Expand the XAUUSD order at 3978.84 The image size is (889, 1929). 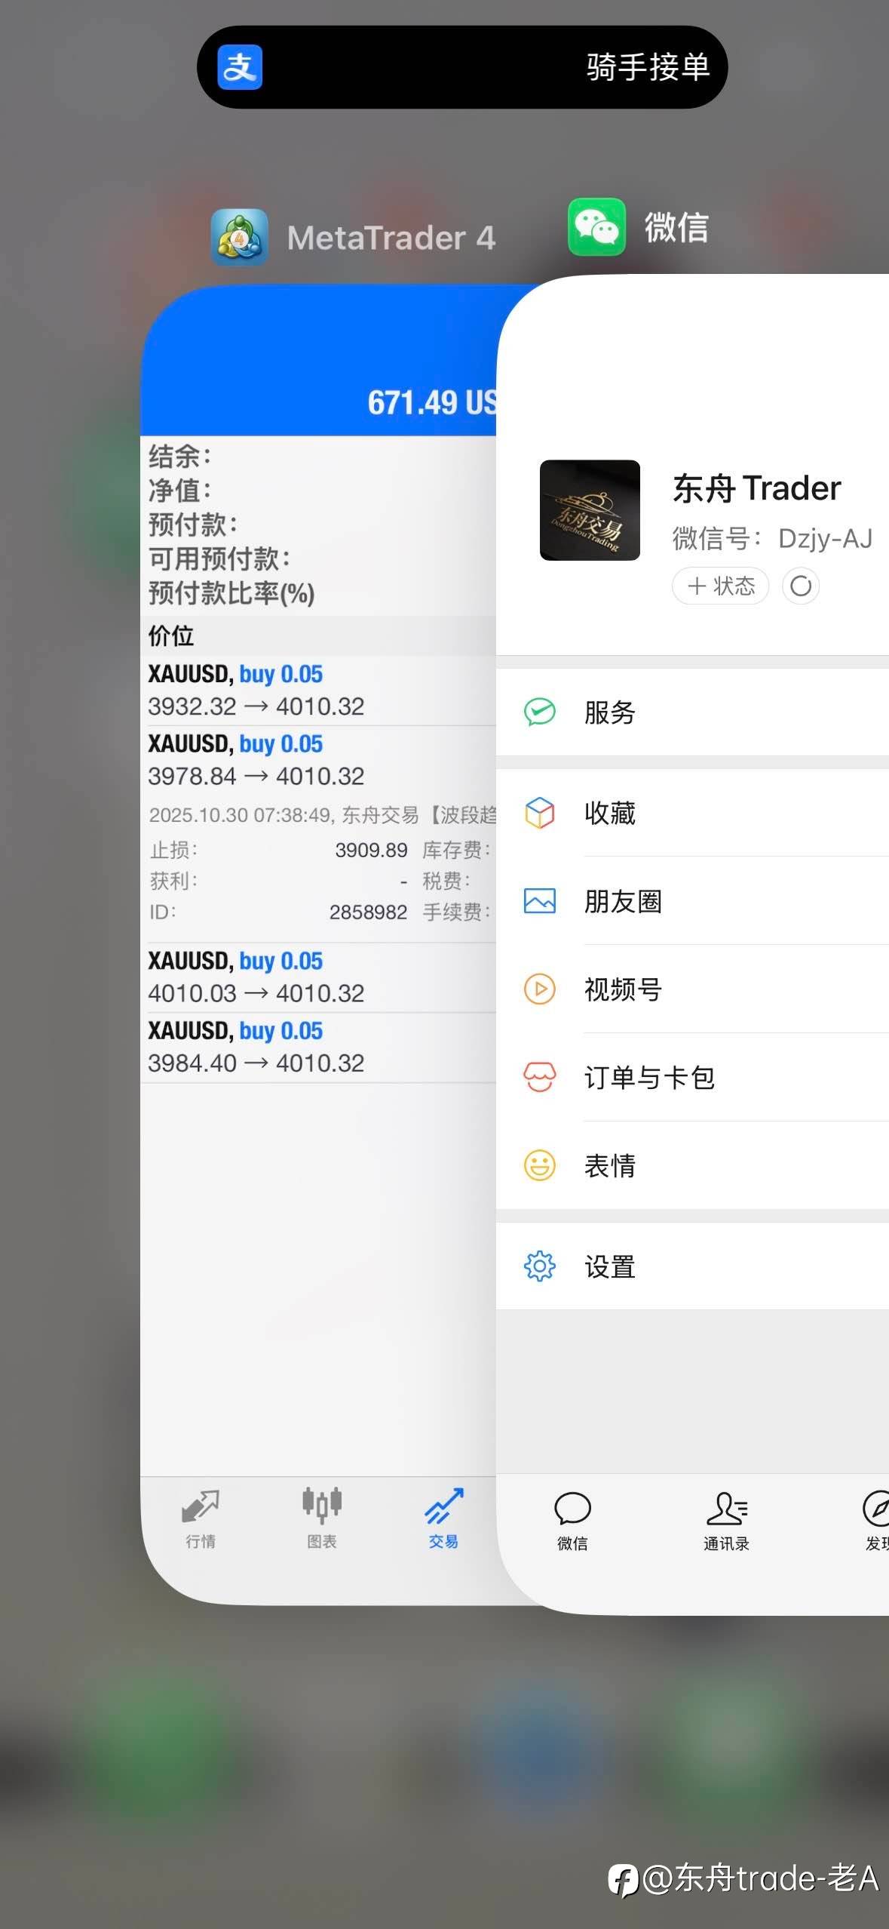(318, 761)
